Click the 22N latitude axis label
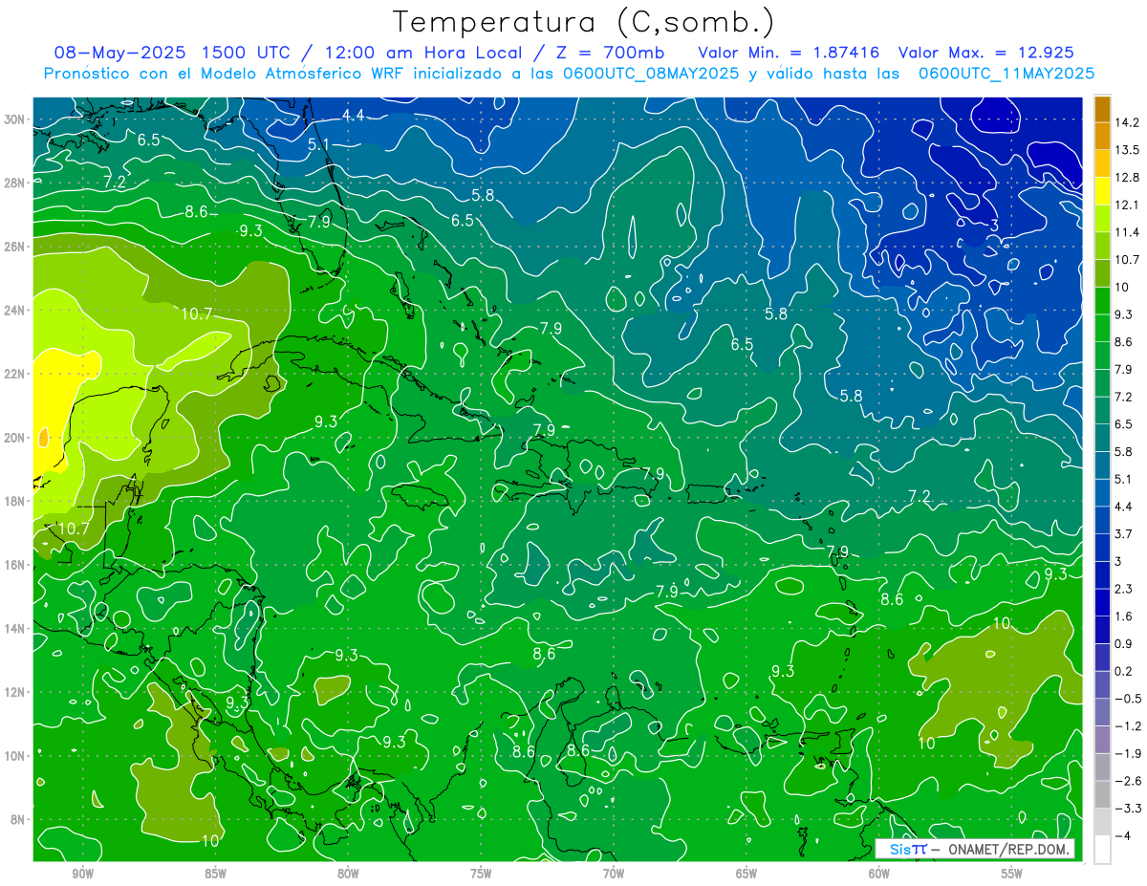Screen dimensions: 1147x886 coord(14,374)
